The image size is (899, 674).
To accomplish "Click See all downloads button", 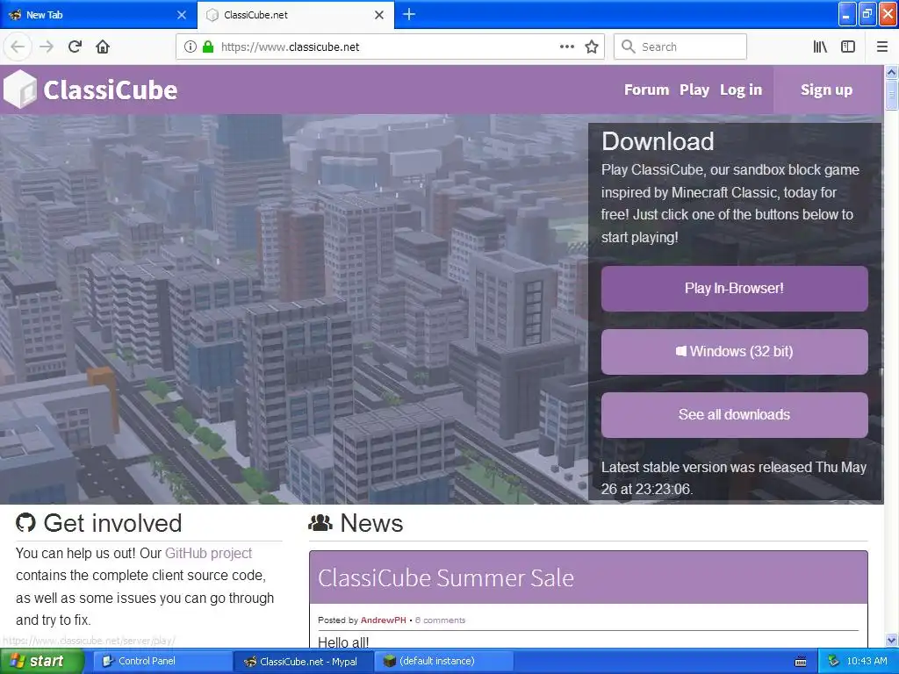I will 735,414.
